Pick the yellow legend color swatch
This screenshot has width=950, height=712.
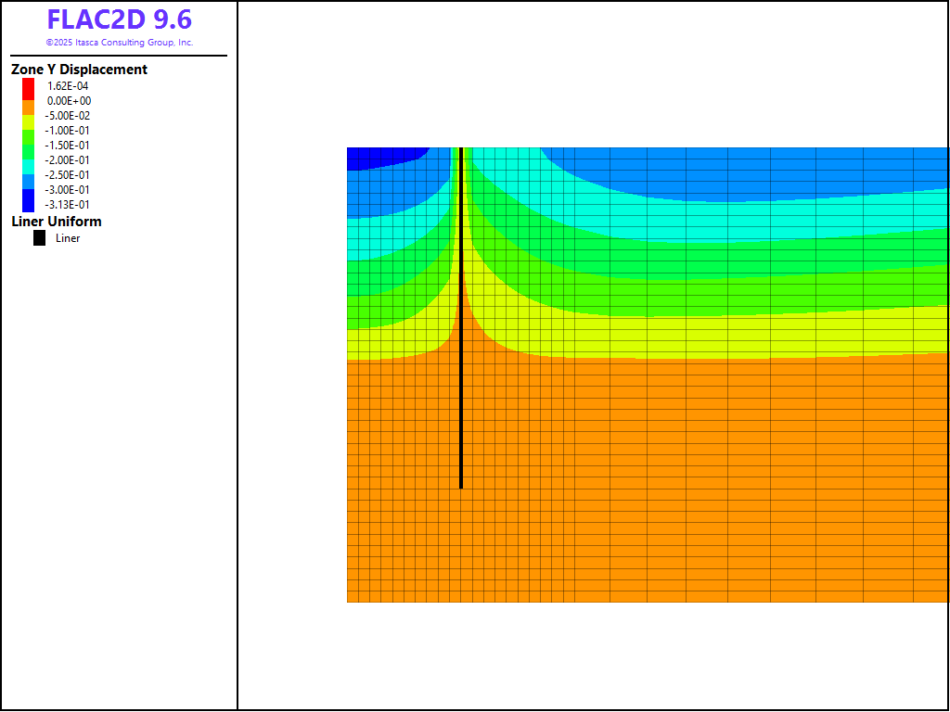28,121
